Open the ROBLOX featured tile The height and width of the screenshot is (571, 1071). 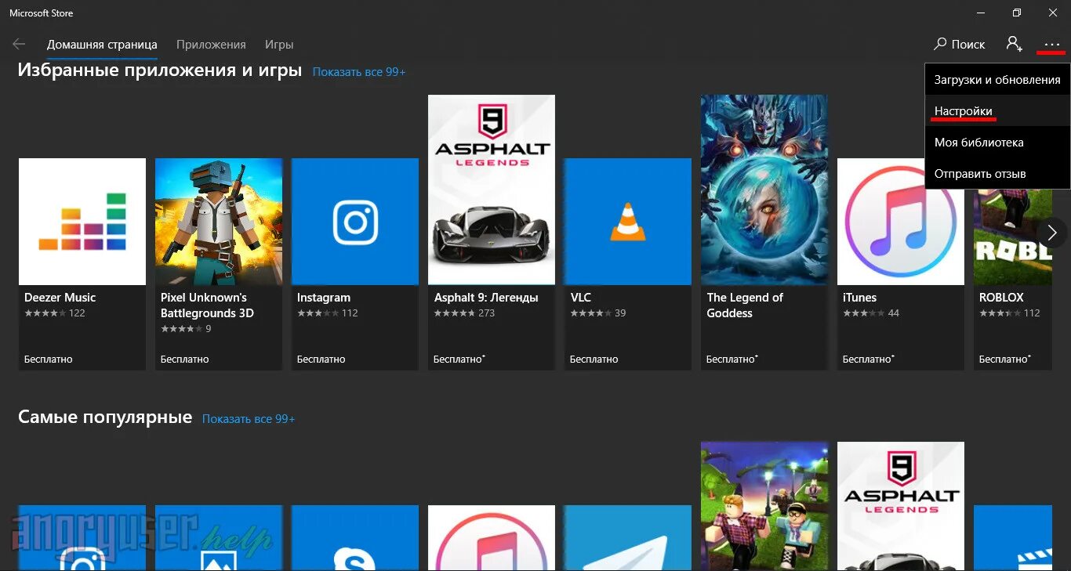(x=1013, y=278)
